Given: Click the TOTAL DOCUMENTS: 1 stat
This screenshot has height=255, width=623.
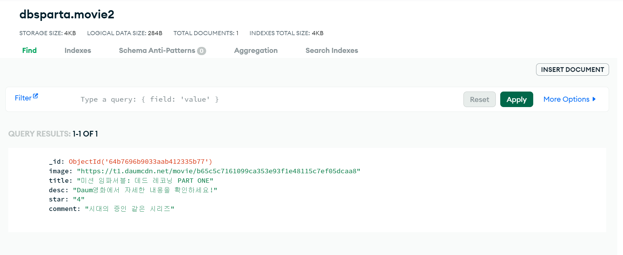Looking at the screenshot, I should pyautogui.click(x=206, y=33).
